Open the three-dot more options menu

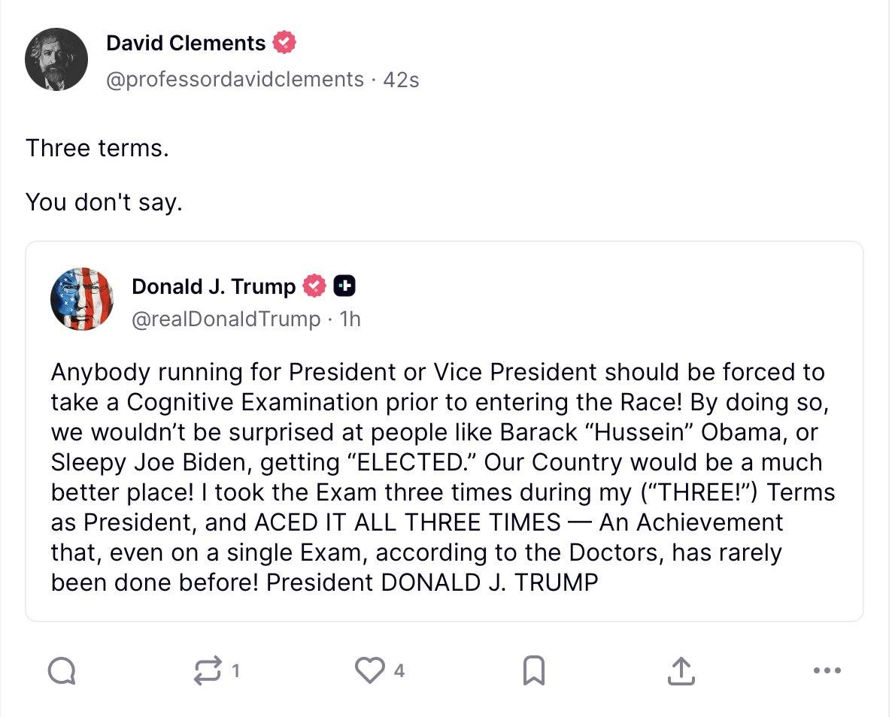click(x=827, y=671)
